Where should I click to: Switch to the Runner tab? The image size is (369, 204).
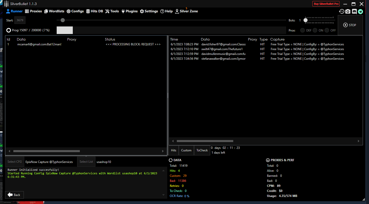[x=14, y=11]
